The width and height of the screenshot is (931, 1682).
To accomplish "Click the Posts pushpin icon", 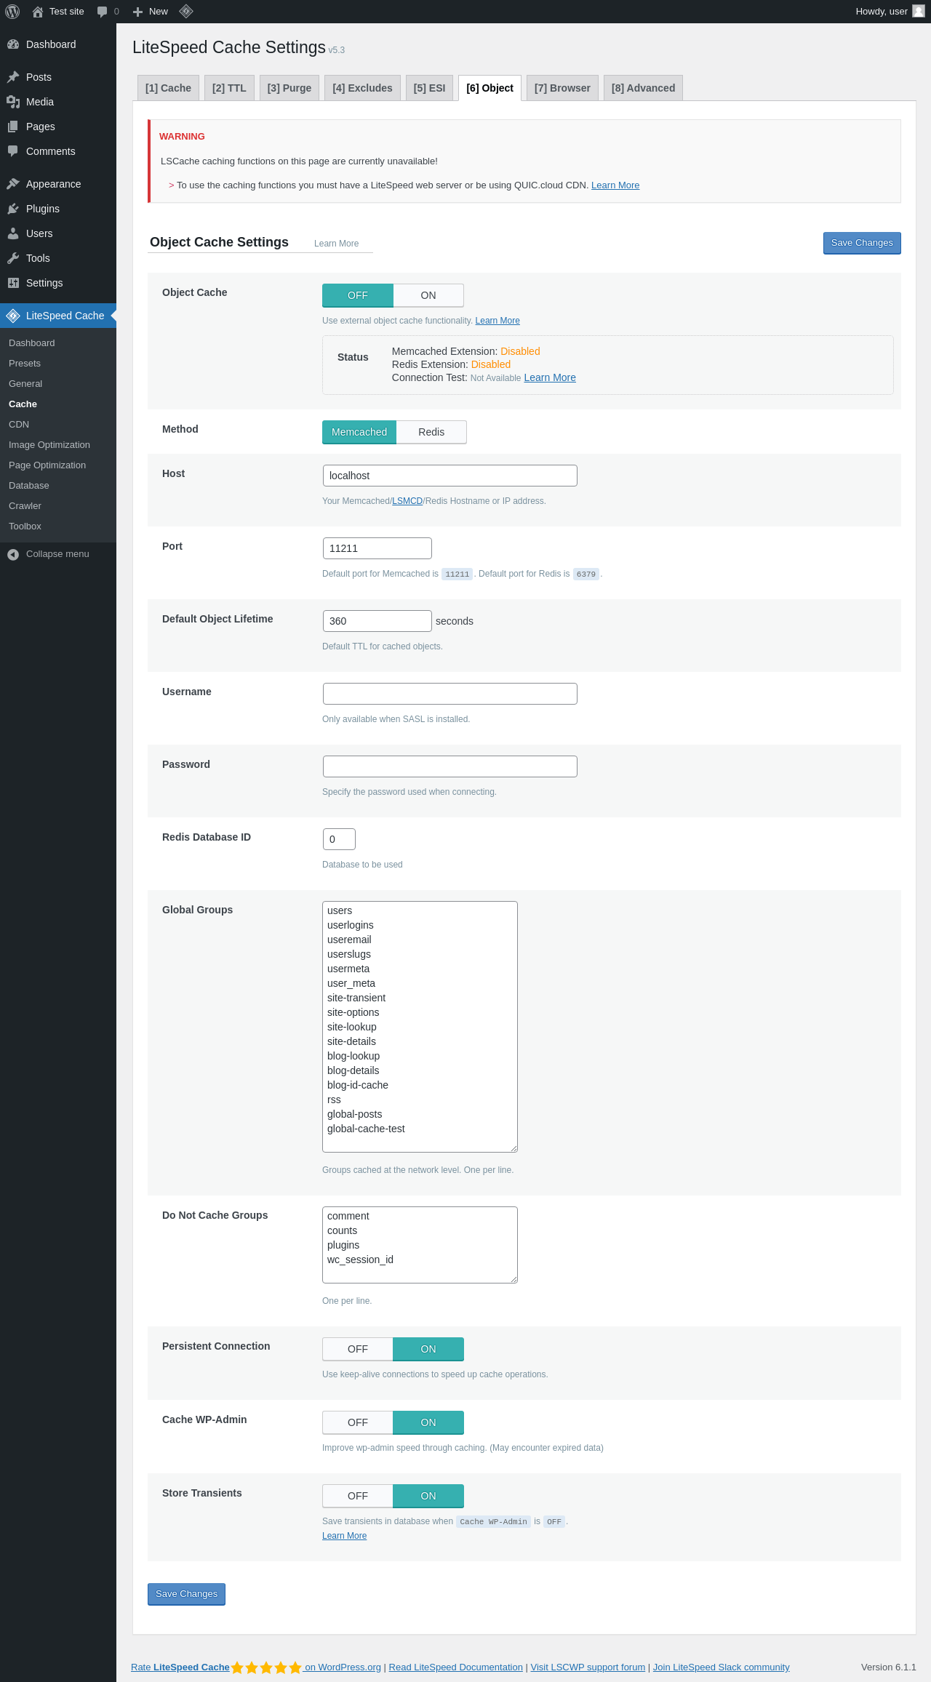I will click(x=13, y=77).
